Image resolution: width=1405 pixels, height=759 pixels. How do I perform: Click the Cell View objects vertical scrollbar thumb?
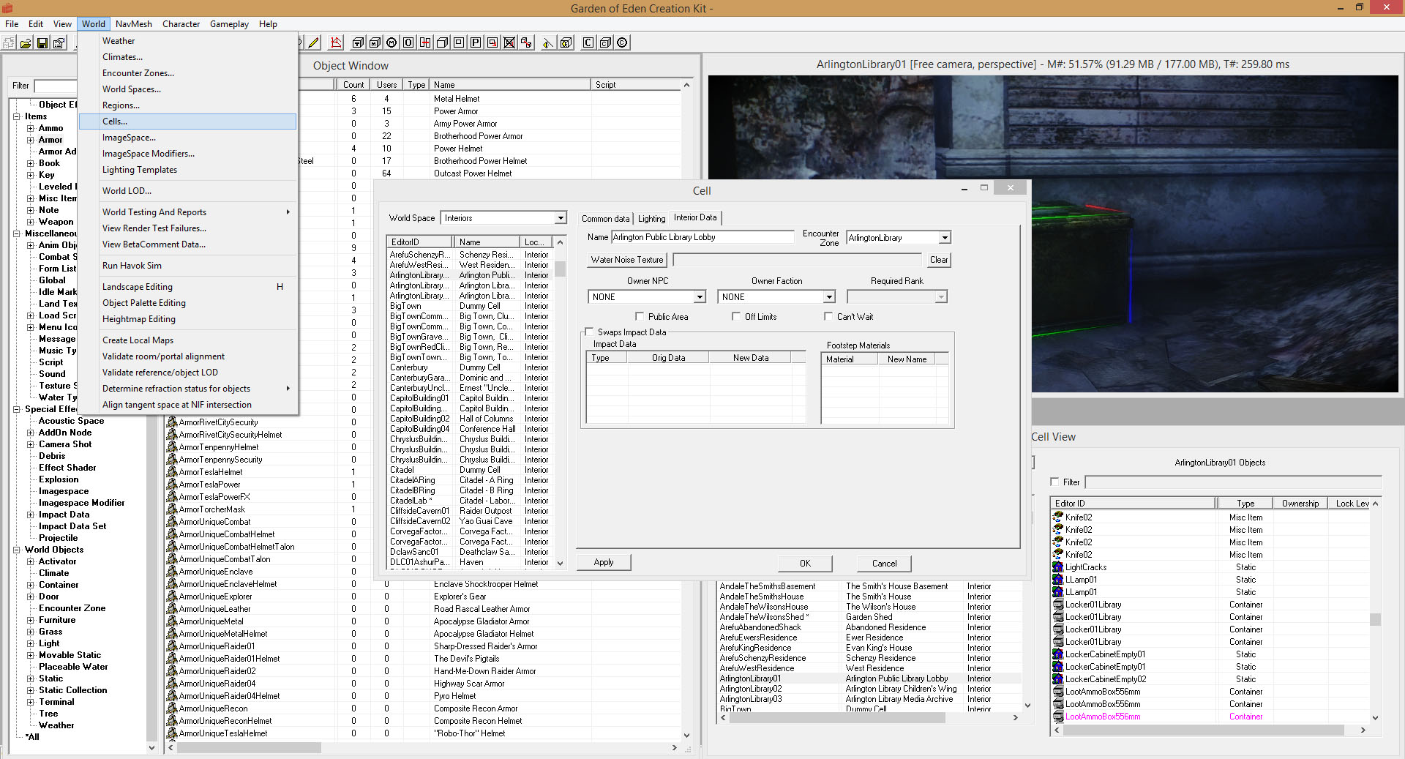[x=1375, y=619]
